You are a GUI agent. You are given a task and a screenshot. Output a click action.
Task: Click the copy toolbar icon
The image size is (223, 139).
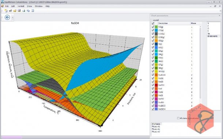click(28, 11)
